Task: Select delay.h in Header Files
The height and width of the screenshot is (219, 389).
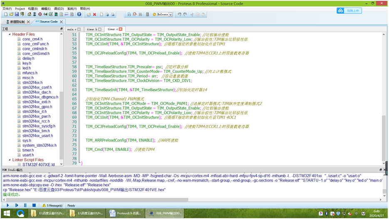Action: click(x=28, y=59)
